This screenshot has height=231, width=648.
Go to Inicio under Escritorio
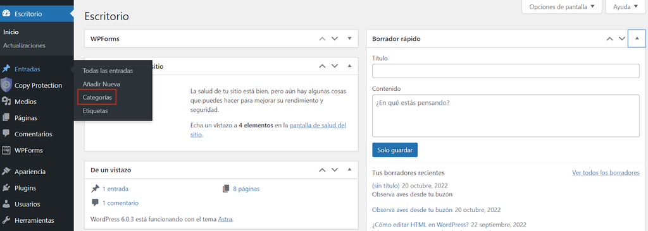(11, 32)
